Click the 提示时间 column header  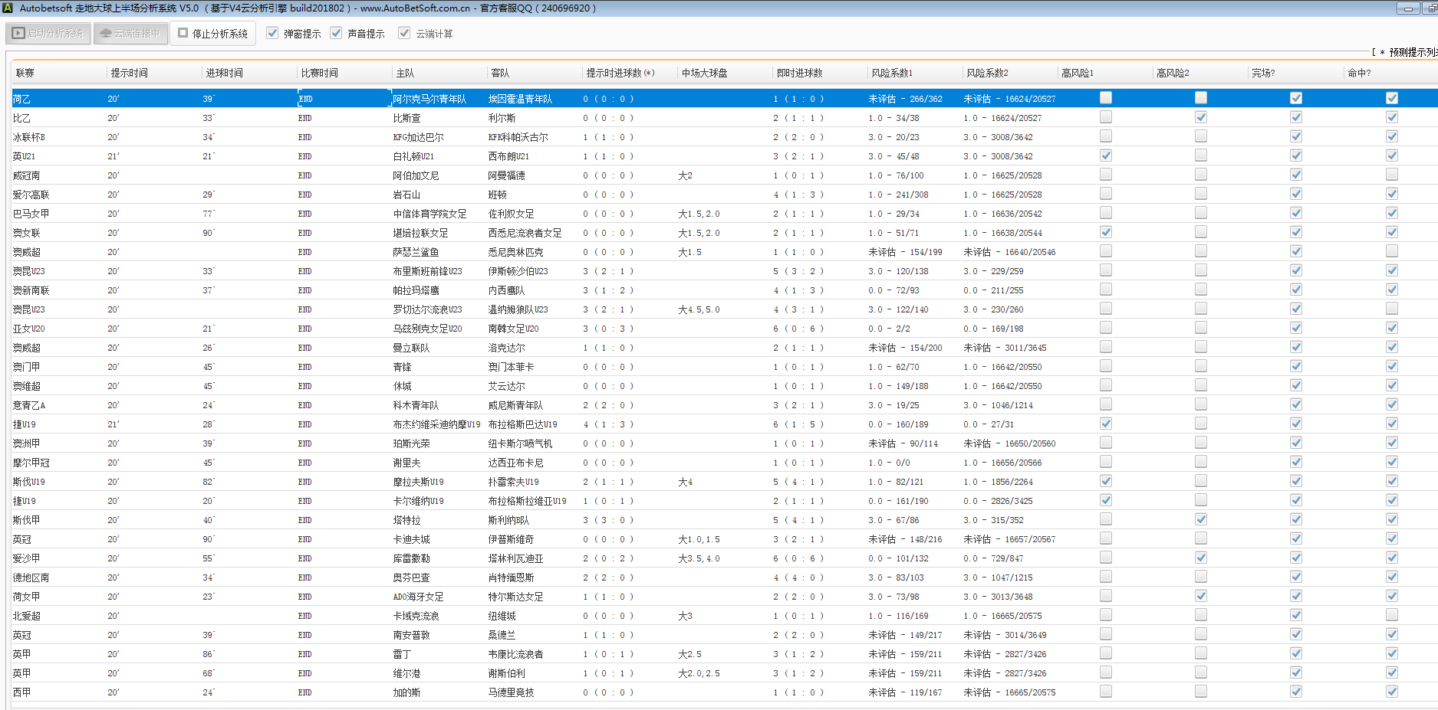[x=129, y=73]
